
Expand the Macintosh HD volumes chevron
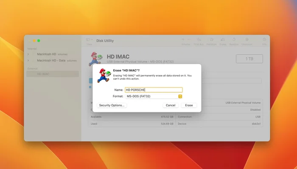click(x=28, y=54)
